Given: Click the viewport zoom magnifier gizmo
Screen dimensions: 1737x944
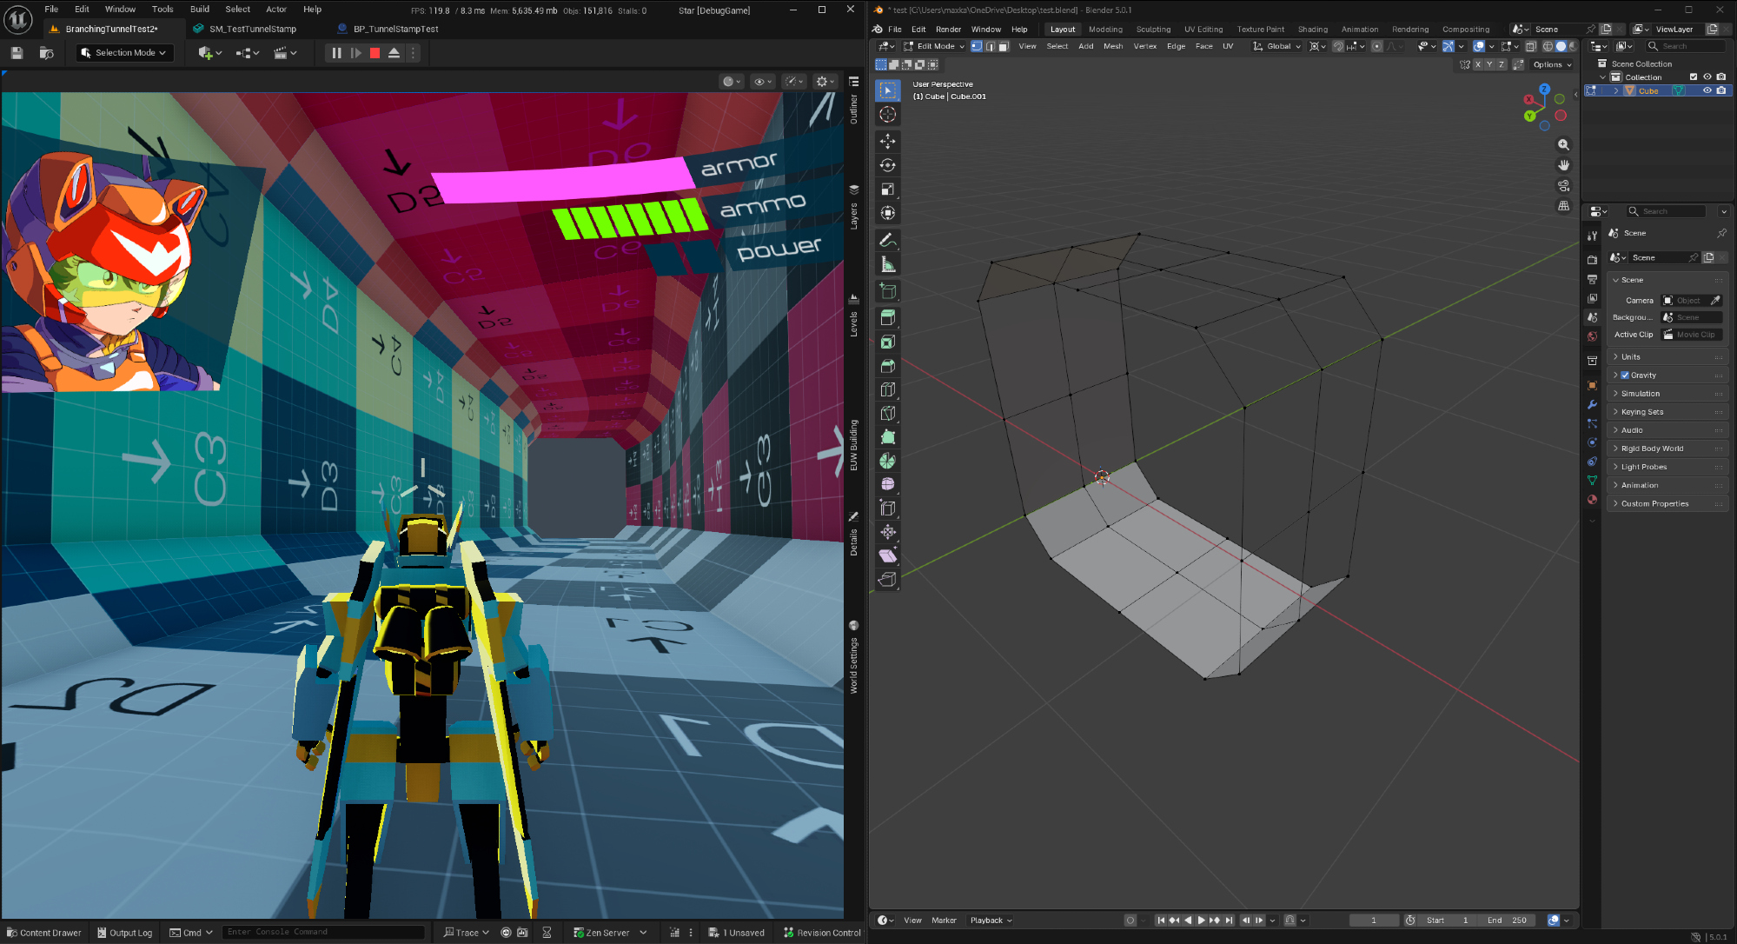Looking at the screenshot, I should click(x=1563, y=145).
